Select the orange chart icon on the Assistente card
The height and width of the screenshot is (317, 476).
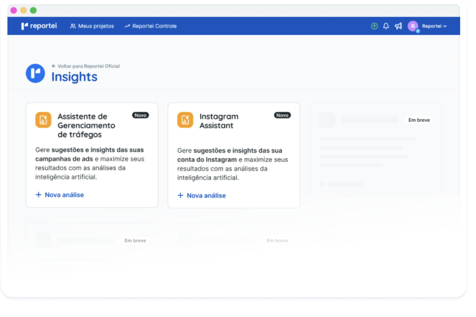point(43,120)
